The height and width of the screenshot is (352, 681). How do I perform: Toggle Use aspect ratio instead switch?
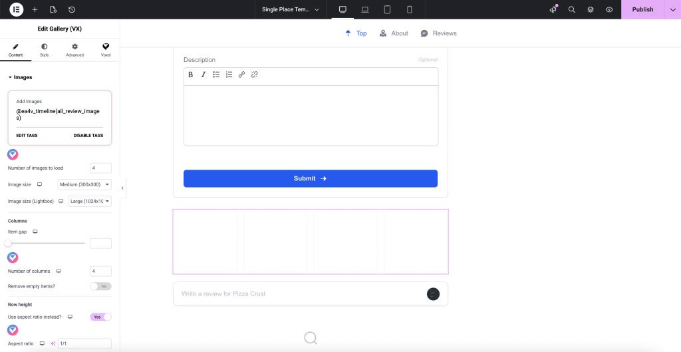click(100, 317)
